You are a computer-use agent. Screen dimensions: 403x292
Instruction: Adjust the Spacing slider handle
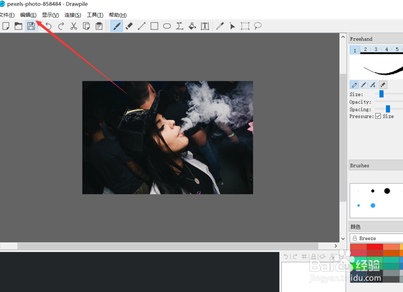(x=388, y=109)
